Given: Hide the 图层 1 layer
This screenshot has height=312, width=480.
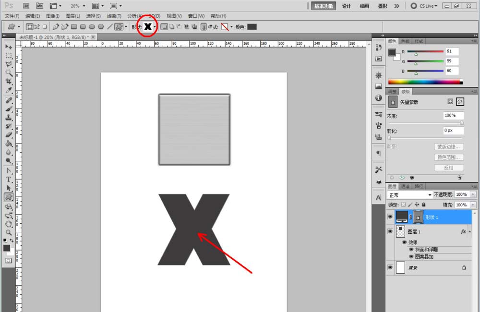Looking at the screenshot, I should tap(390, 231).
